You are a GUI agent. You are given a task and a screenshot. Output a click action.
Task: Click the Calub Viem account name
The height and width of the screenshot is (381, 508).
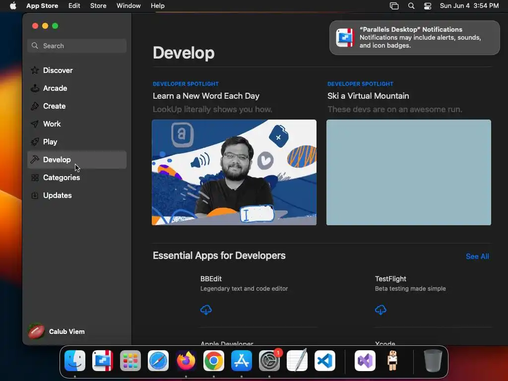67,331
